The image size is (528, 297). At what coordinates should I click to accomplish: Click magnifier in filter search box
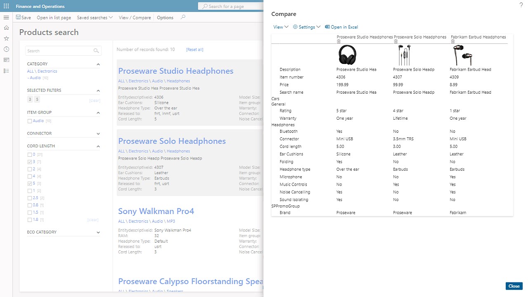96,51
